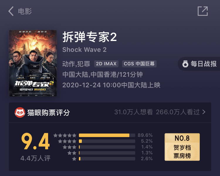The image size is (220, 176).
Task: Tap the 2D IMAX format tag
Action: tap(106, 64)
